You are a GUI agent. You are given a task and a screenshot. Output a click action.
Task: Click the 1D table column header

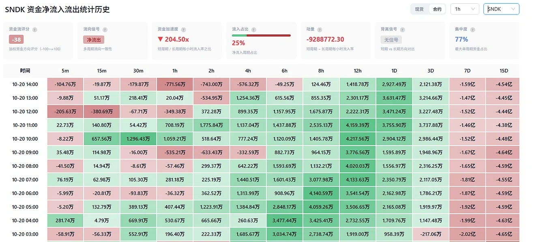pyautogui.click(x=394, y=71)
